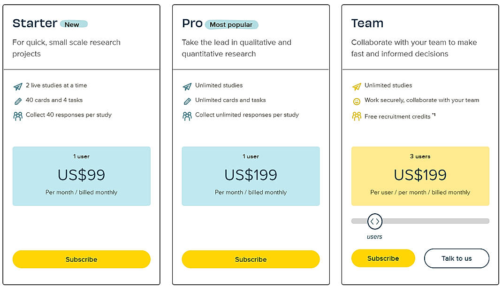Select the pencil icon for unlimited cards
This screenshot has width=502, height=288.
pyautogui.click(x=188, y=100)
